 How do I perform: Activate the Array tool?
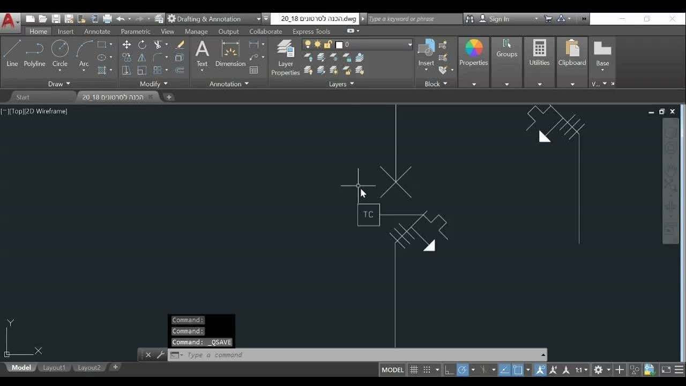(158, 70)
